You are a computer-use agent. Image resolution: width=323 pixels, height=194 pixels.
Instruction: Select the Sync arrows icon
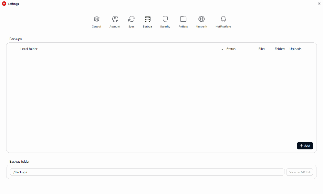pyautogui.click(x=131, y=19)
